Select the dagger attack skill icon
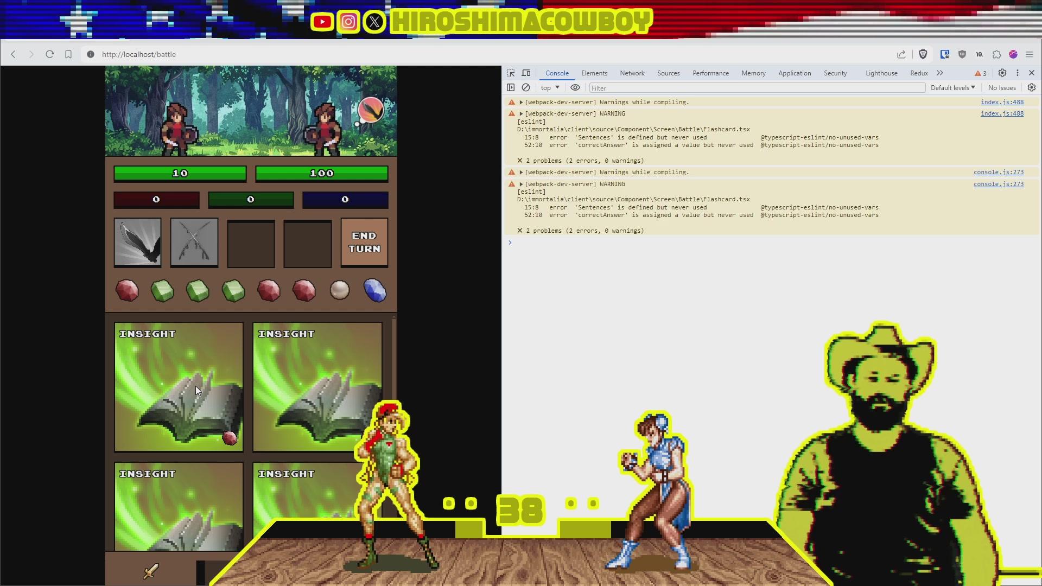Screen dimensions: 1042x586 (x=137, y=243)
